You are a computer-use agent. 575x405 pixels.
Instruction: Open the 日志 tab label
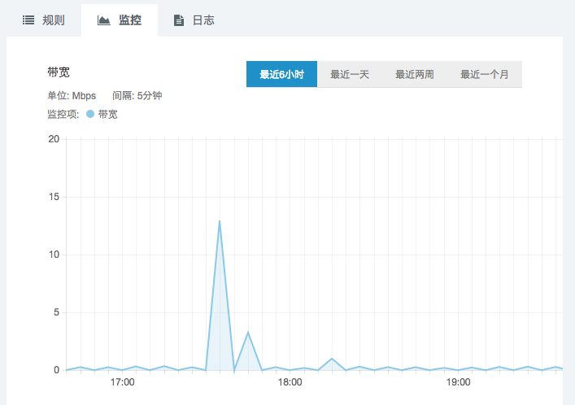203,20
